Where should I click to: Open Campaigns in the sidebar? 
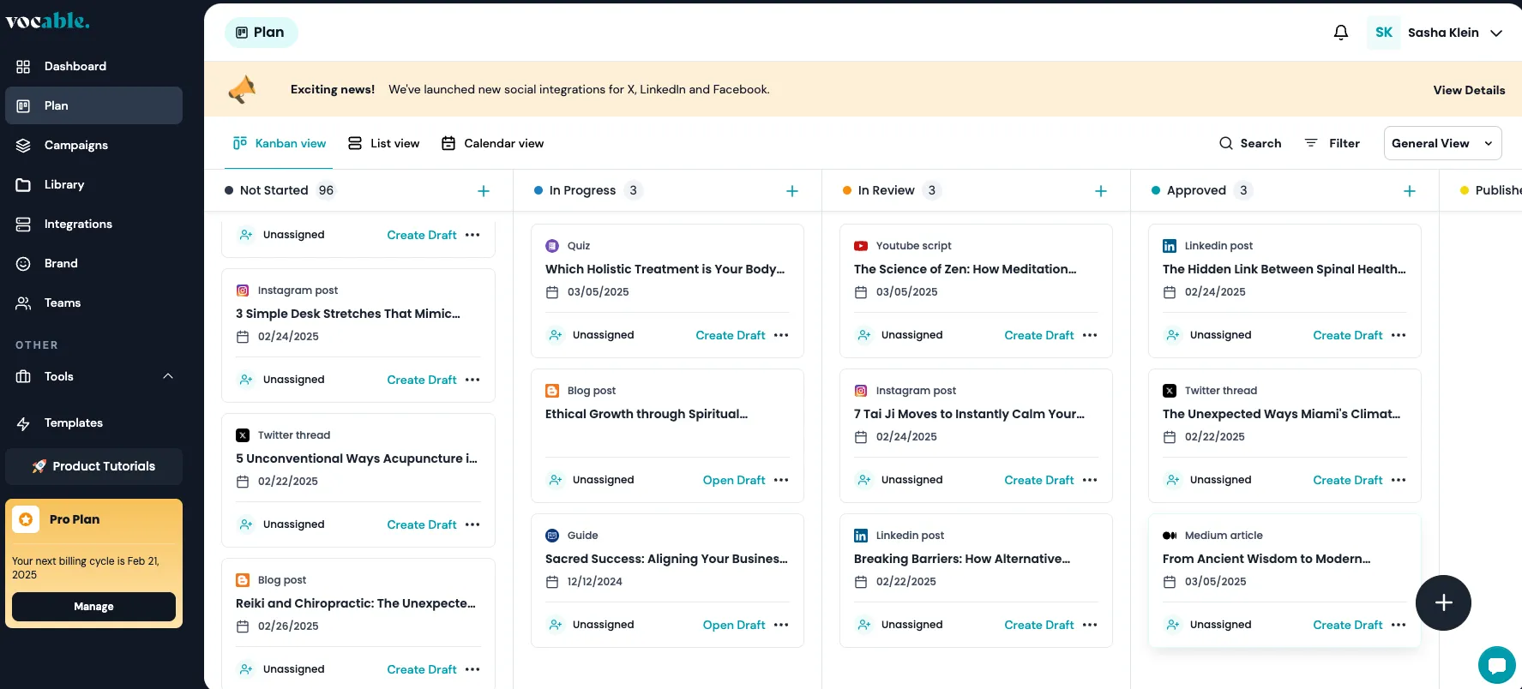[76, 145]
